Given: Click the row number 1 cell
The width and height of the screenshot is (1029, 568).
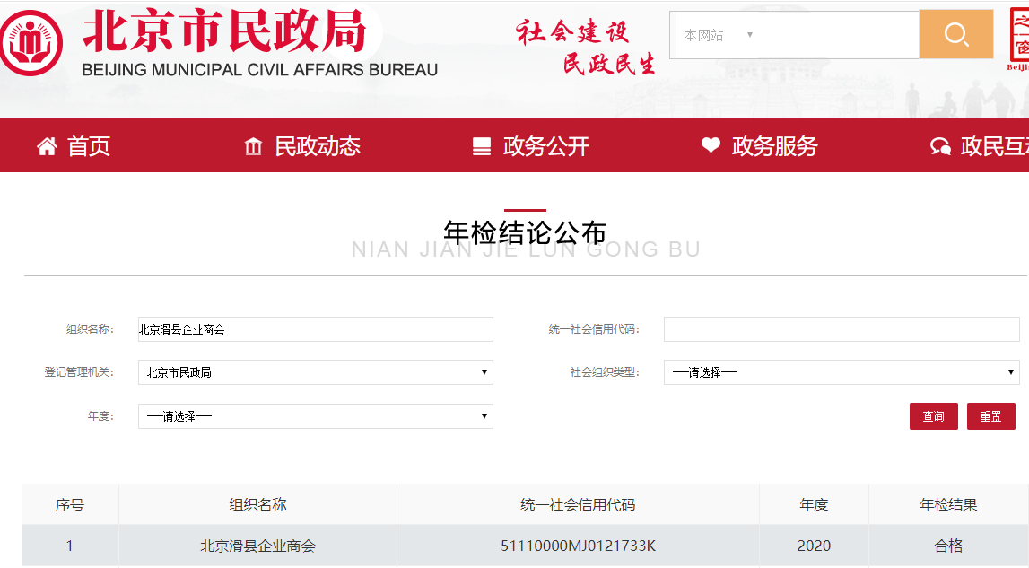Looking at the screenshot, I should (x=70, y=546).
